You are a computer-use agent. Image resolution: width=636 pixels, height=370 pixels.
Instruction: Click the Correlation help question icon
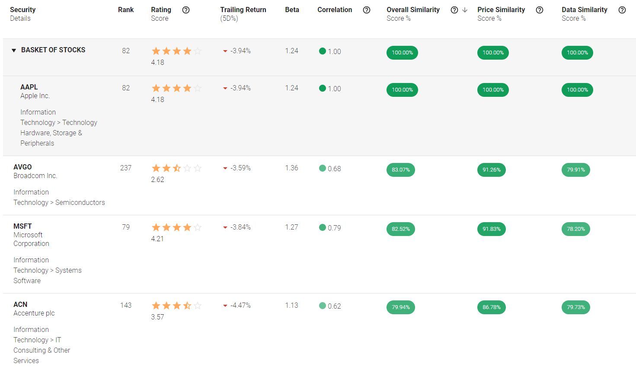pos(367,10)
